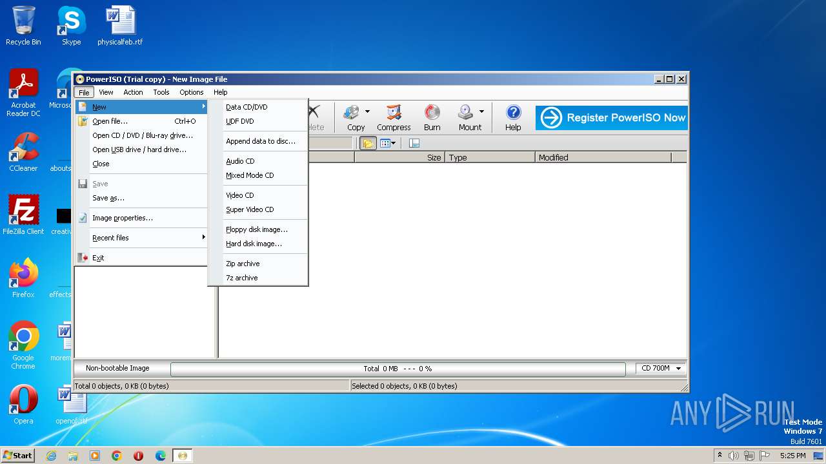826x464 pixels.
Task: Click the volume speaker tray icon
Action: 734,456
